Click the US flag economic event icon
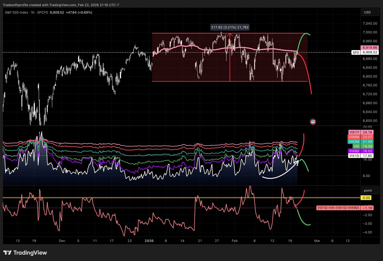The width and height of the screenshot is (383, 261). pos(313,122)
